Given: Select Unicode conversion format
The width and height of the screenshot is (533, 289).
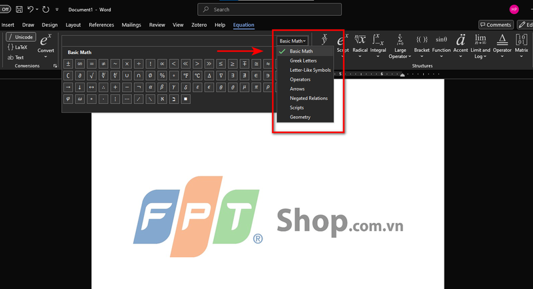Looking at the screenshot, I should click(21, 37).
